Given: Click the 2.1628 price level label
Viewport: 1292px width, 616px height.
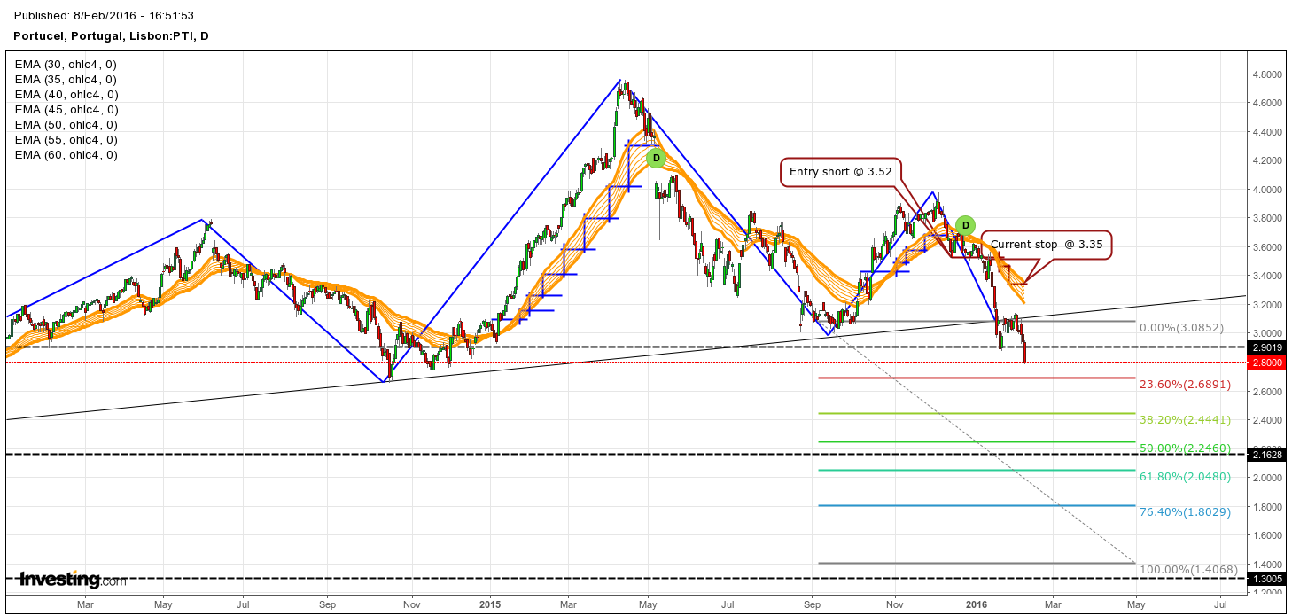Looking at the screenshot, I should tap(1268, 455).
